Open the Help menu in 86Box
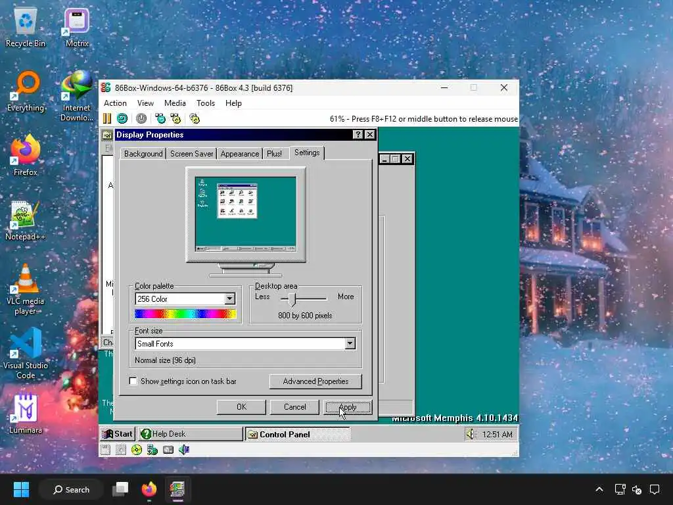Screen dimensions: 673x505 [x=233, y=103]
